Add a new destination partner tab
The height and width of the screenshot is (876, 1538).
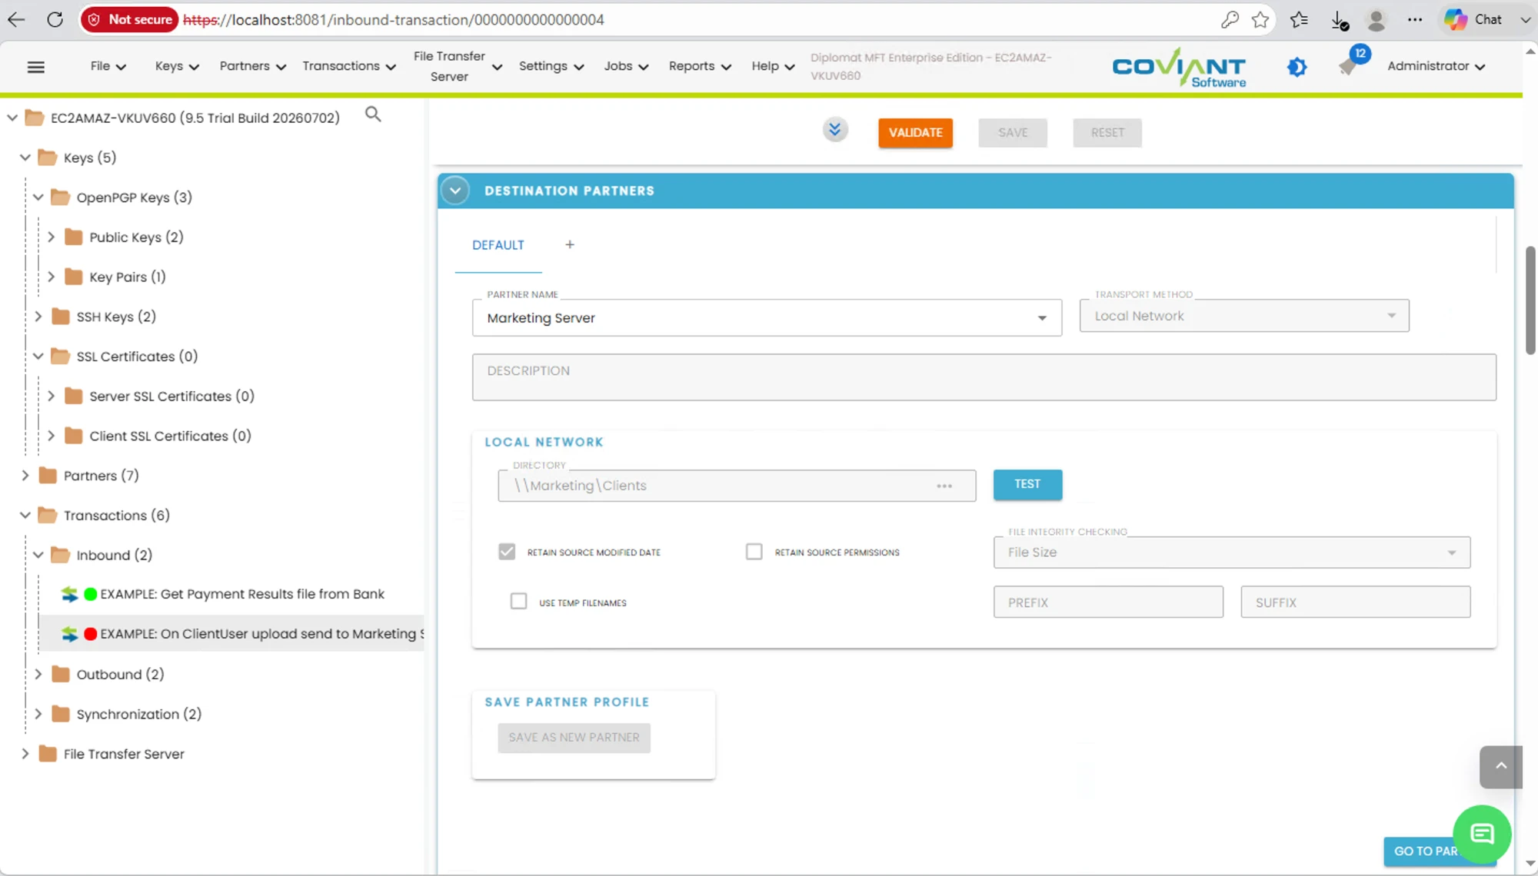(570, 244)
